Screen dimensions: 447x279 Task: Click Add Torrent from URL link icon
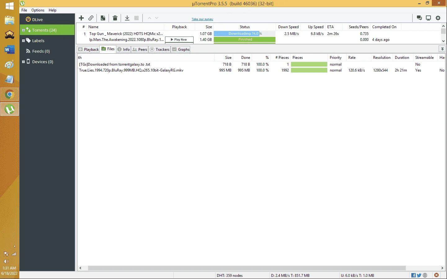point(91,18)
